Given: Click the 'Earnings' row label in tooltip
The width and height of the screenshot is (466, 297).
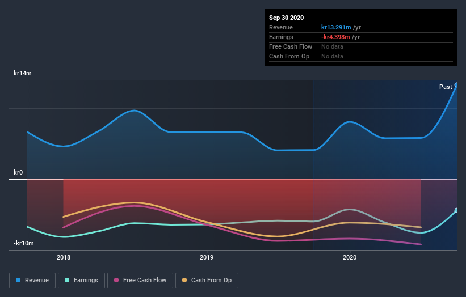Looking at the screenshot, I should (x=281, y=37).
